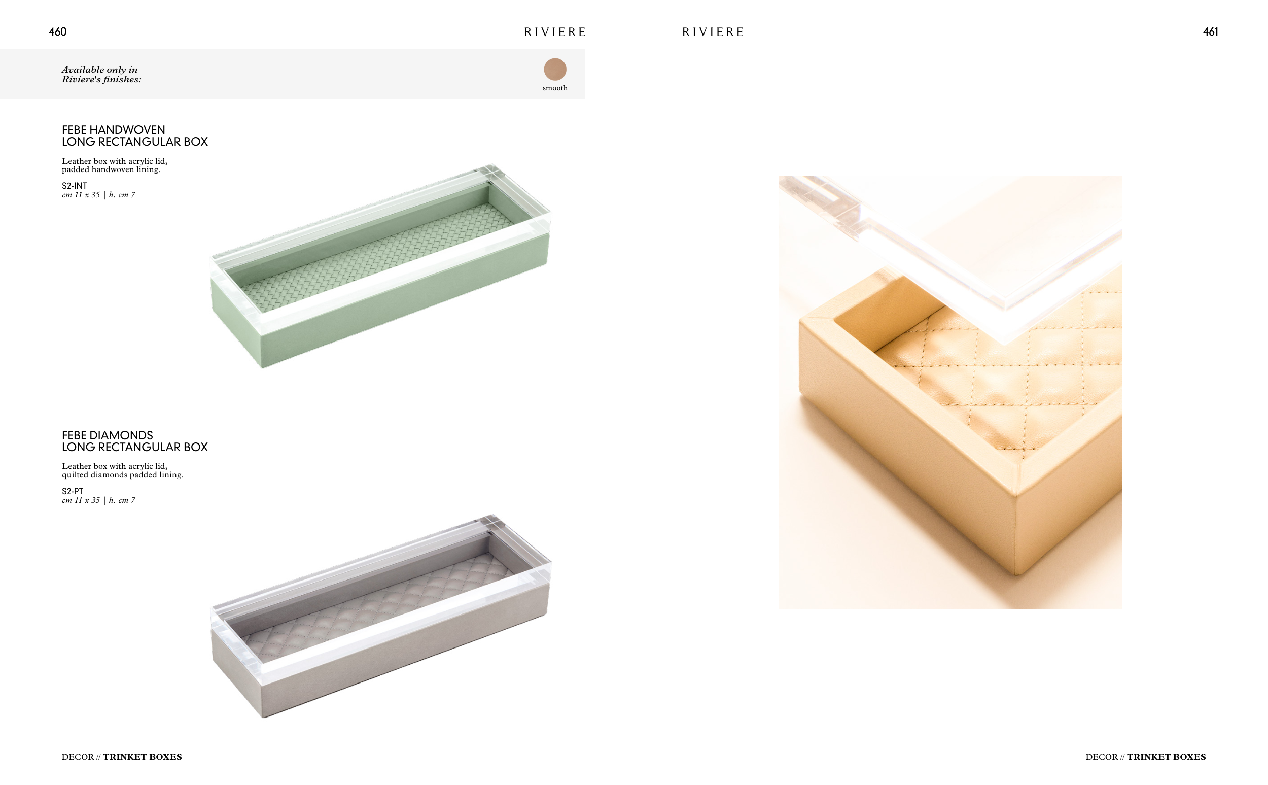The height and width of the screenshot is (785, 1268).
Task: Click the RIVIERE logo on left page
Action: tap(554, 32)
